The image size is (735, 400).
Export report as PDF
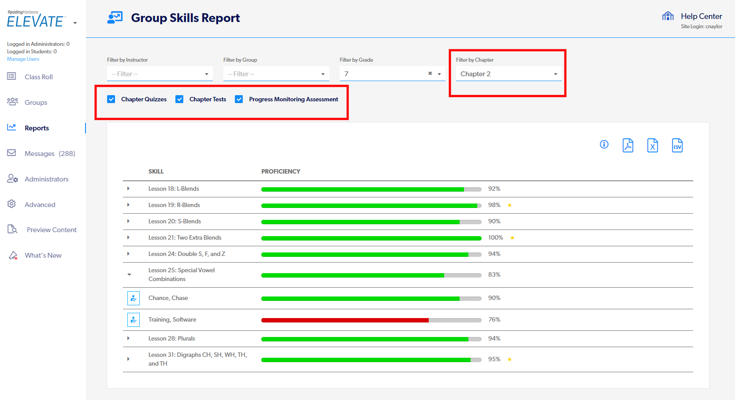click(x=628, y=145)
